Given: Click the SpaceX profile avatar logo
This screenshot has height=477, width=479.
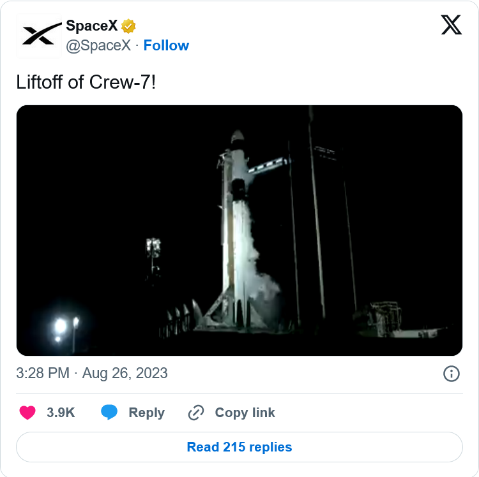Looking at the screenshot, I should point(39,36).
